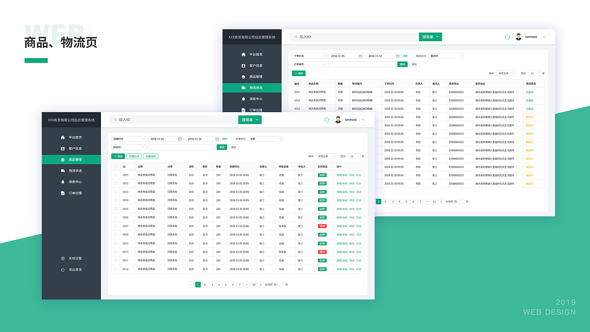Click the sanmao1 avatar in front window
The width and height of the screenshot is (590, 332).
click(x=338, y=120)
